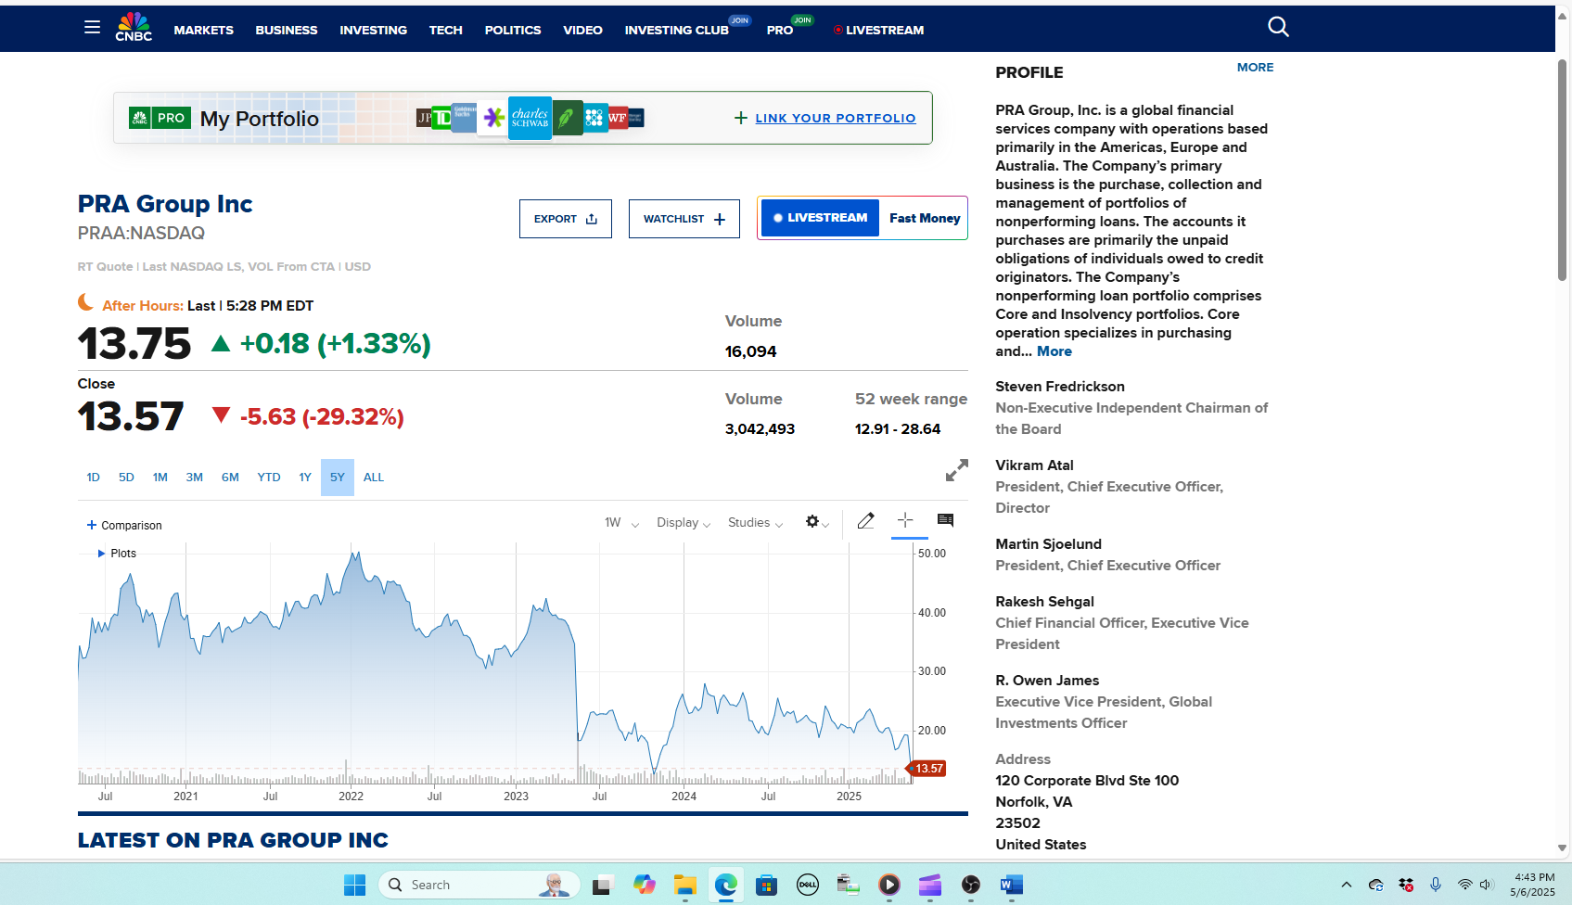Open chart settings gear
The height and width of the screenshot is (905, 1572).
tap(812, 522)
